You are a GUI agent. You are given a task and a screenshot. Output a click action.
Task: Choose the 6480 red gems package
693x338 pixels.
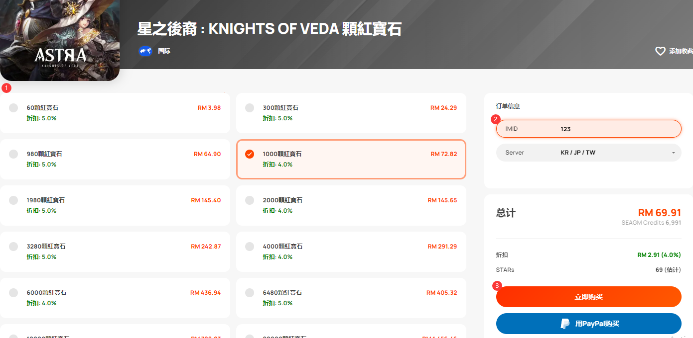351,298
